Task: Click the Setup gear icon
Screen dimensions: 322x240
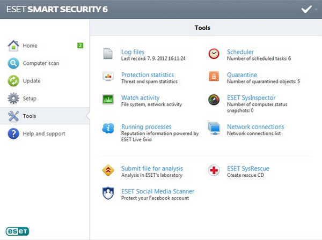Action: tap(13, 99)
